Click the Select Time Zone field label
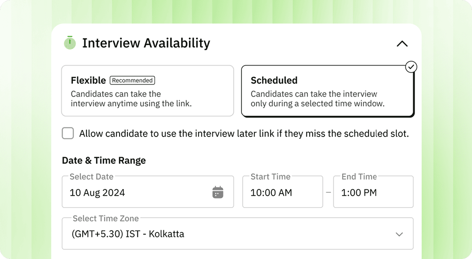The width and height of the screenshot is (472, 259). coord(105,218)
